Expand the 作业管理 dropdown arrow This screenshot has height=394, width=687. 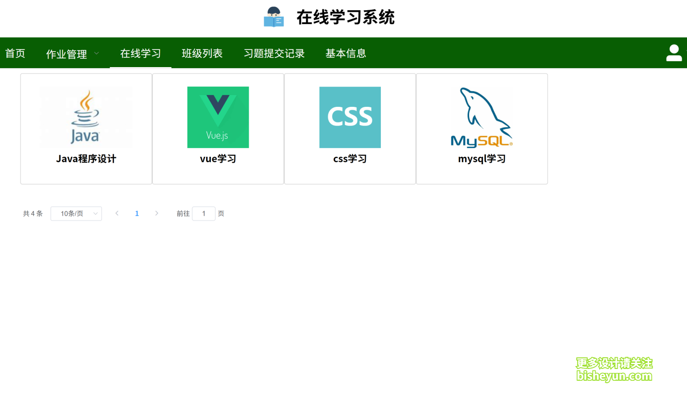96,53
